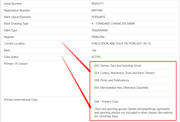Click the Class Status label
Viewport: 180px width, 122px height.
11,57
